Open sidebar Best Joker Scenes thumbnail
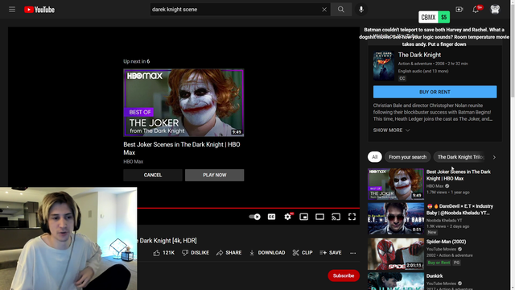 [x=396, y=184]
